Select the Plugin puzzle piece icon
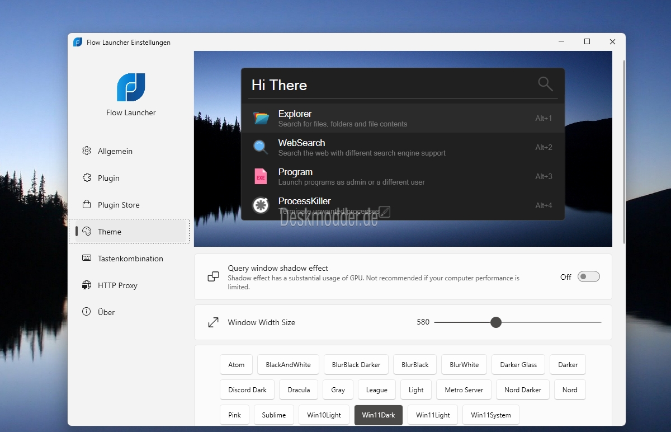671x432 pixels. [x=86, y=177]
